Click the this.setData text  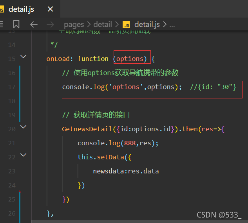tap(101, 157)
